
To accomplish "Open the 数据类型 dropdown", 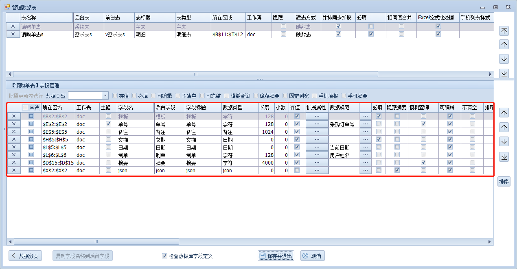I will 105,95.
